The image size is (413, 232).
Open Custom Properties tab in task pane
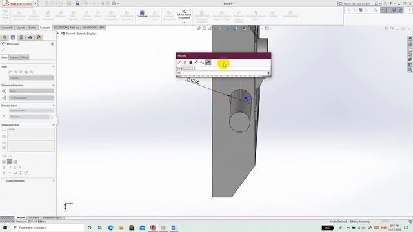[410, 64]
